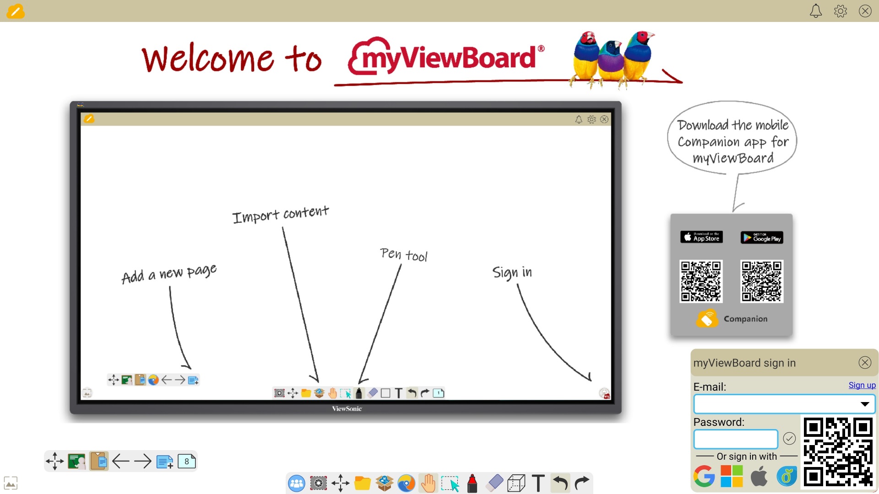Viewport: 879px width, 494px height.
Task: Select the Text tool in toolbar
Action: pyautogui.click(x=537, y=483)
